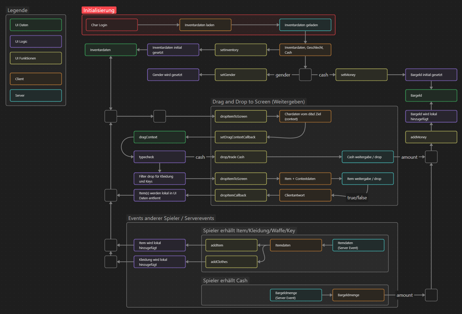Click 'Events anderer Spieler / Serverevents' group label

[171, 218]
